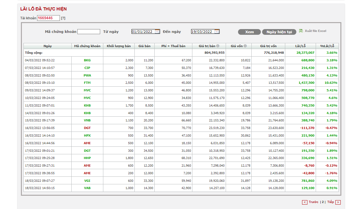The width and height of the screenshot is (361, 209).
Task: Click the info icon beside 'Giá trị bán'
Action: coord(218,46)
